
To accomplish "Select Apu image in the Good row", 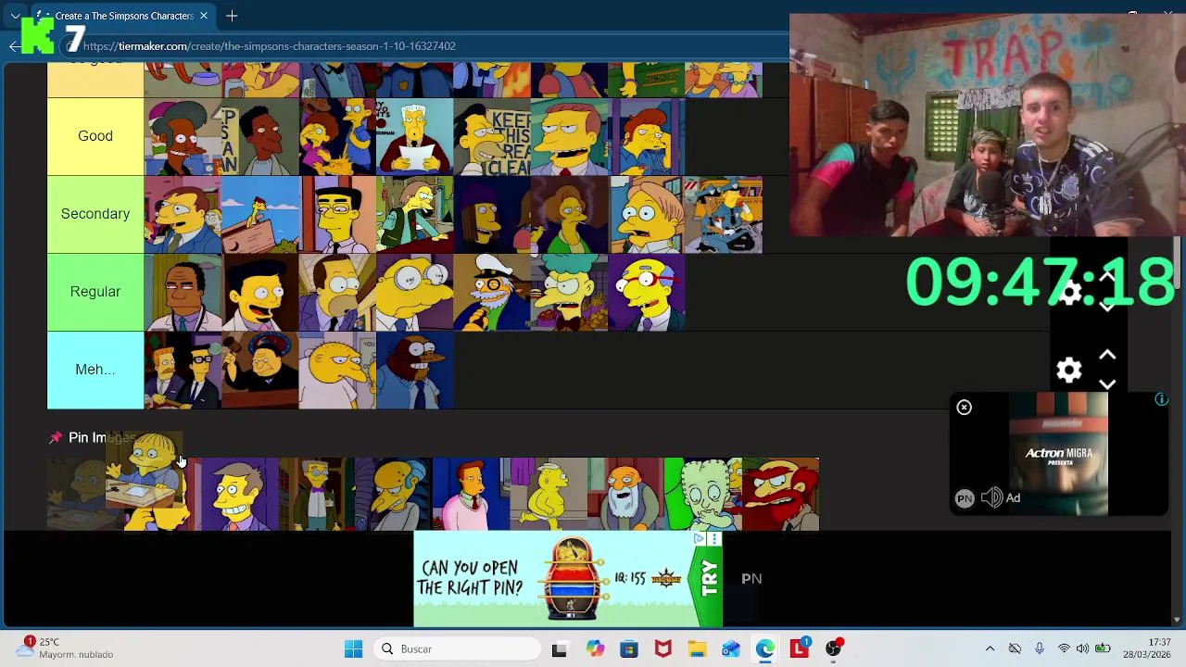I will click(x=183, y=136).
